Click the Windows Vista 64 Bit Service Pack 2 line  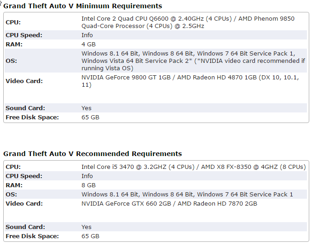tap(193, 61)
